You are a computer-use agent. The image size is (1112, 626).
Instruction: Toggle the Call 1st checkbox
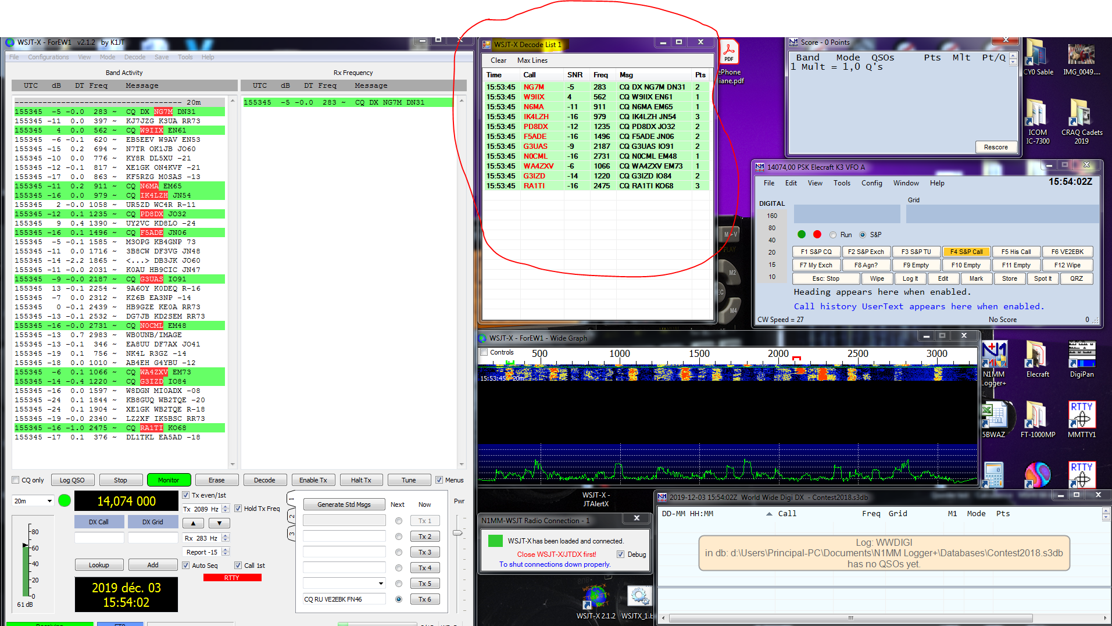coord(238,566)
